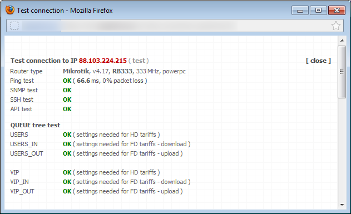This screenshot has width=351, height=214.
Task: Minimize the Test connection window
Action: point(300,11)
